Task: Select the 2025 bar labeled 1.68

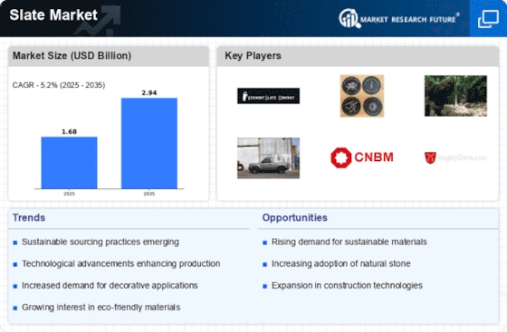Action: [x=69, y=163]
